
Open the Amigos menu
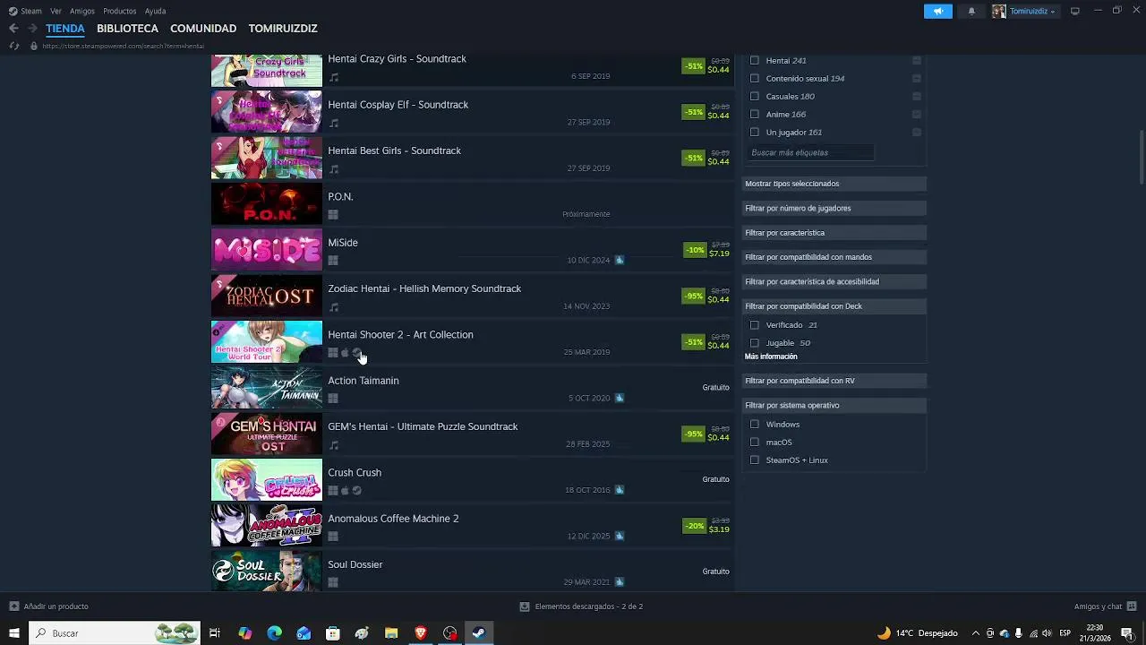point(82,12)
